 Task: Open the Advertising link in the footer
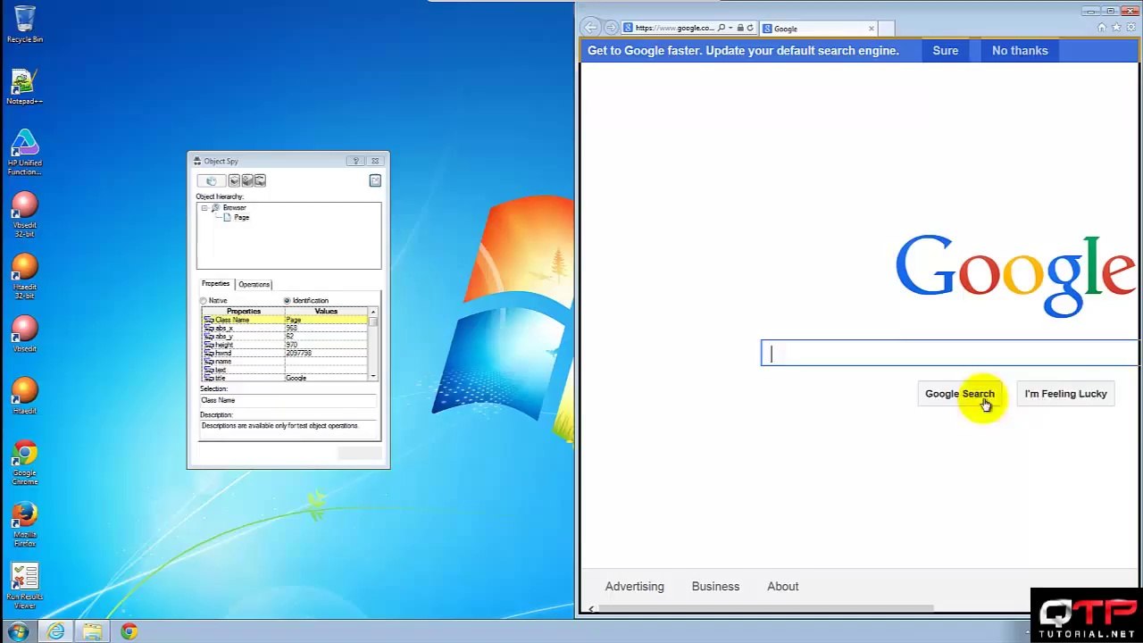[635, 587]
